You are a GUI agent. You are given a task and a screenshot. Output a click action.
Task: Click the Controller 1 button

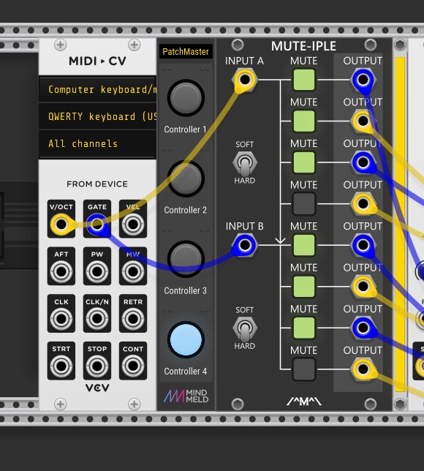pos(186,97)
